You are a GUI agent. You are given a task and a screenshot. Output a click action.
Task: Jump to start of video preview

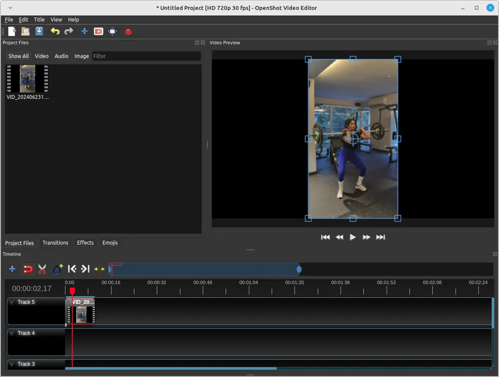click(325, 237)
